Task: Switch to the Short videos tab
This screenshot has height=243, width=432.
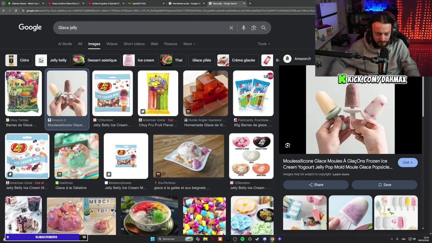Action: pos(134,44)
